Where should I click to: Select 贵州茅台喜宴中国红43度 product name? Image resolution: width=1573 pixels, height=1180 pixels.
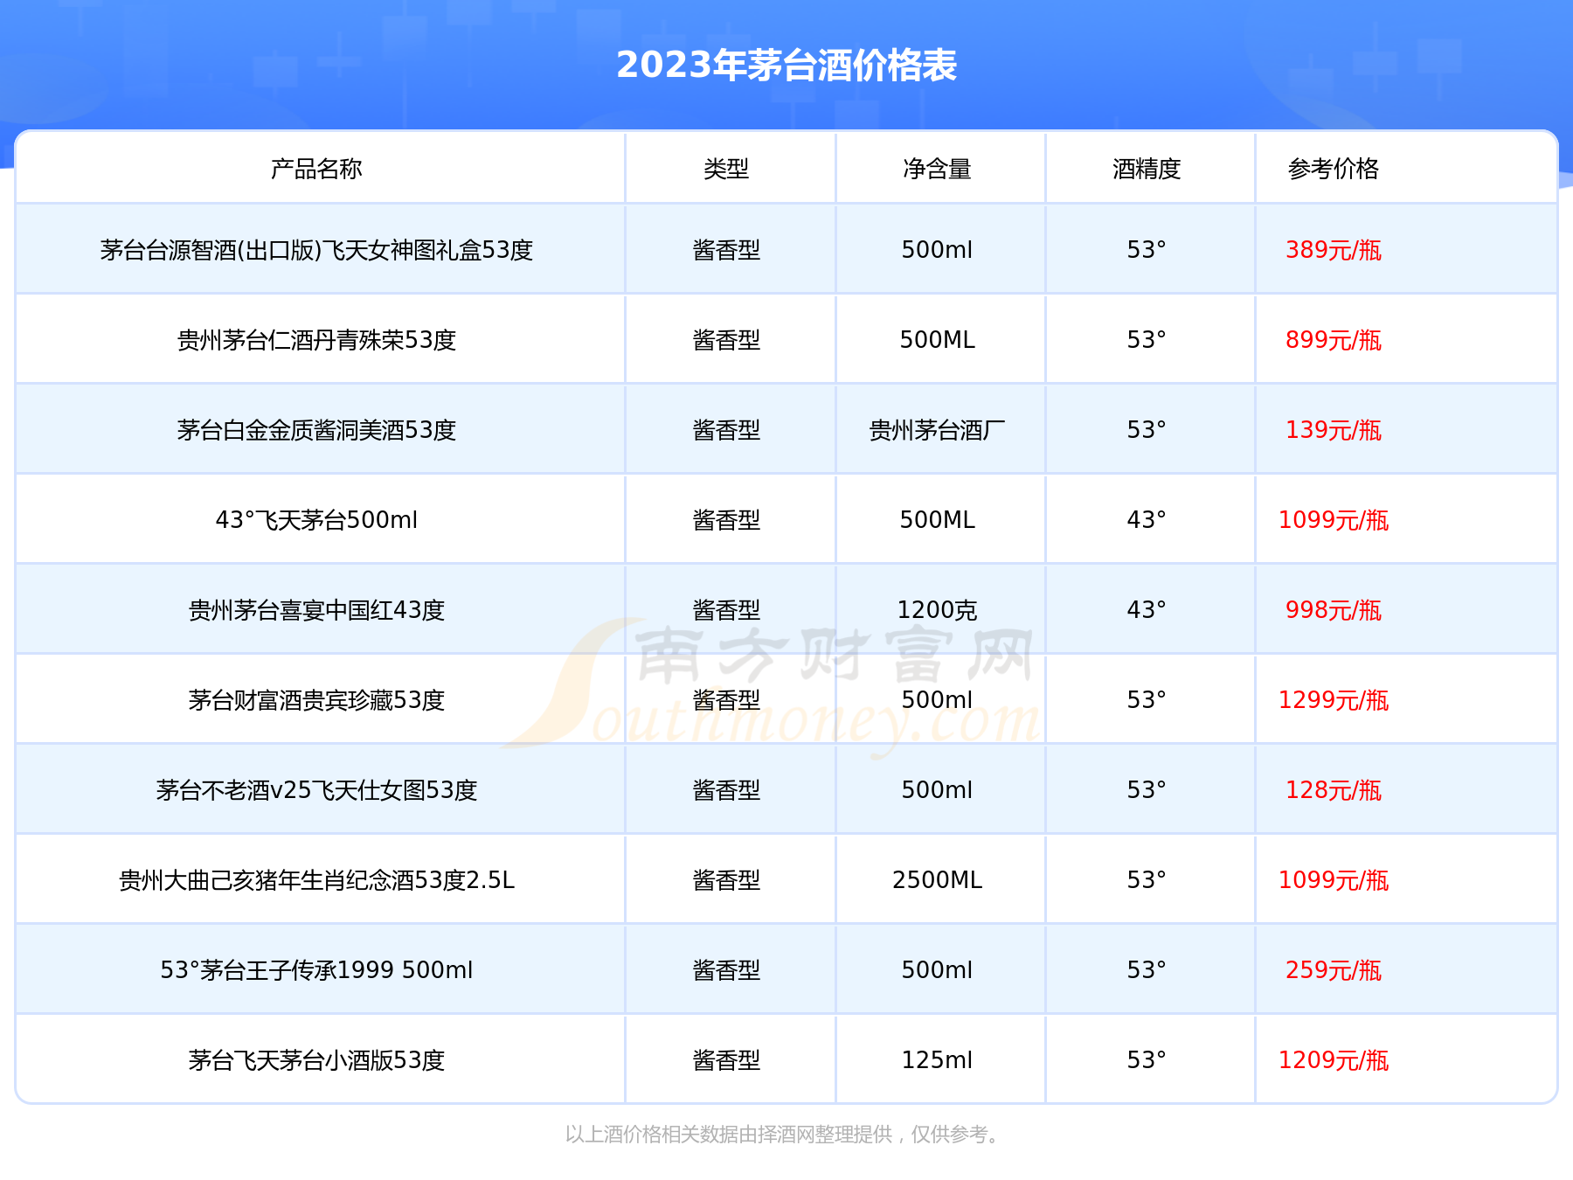[316, 611]
